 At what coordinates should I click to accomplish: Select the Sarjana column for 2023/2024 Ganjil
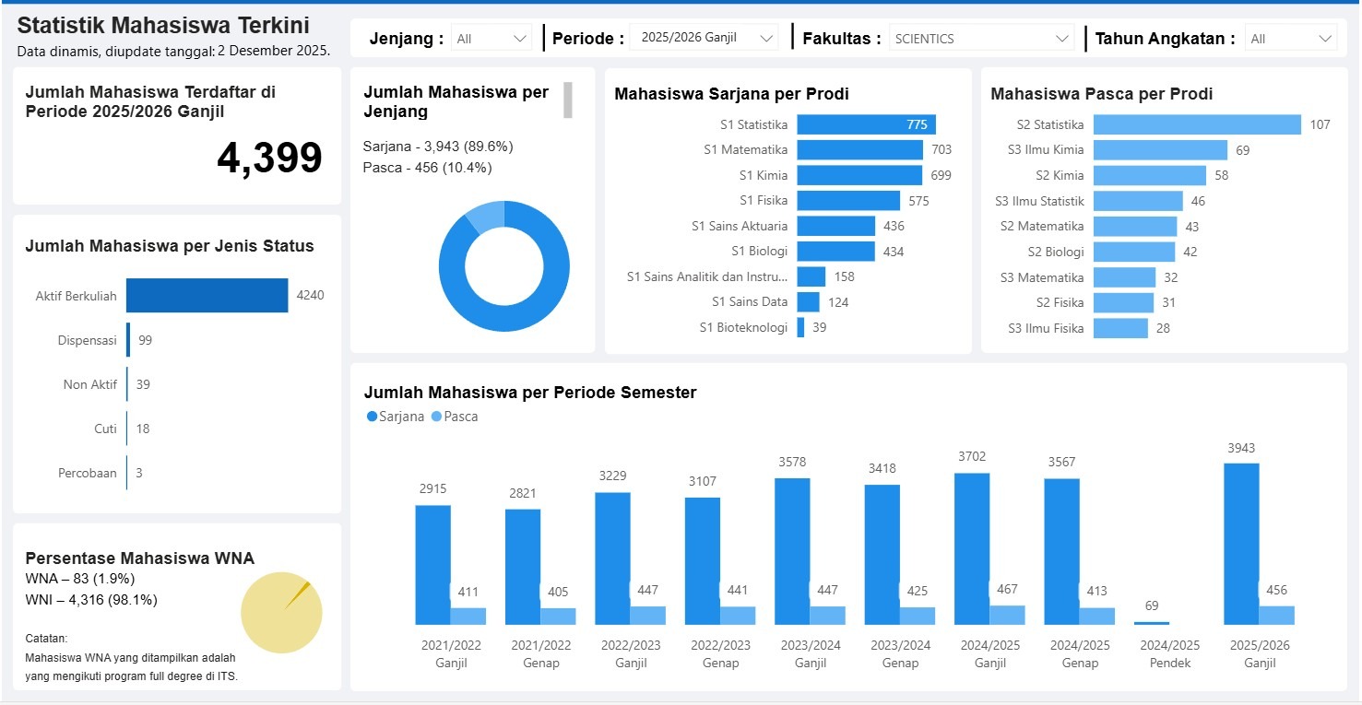(792, 552)
